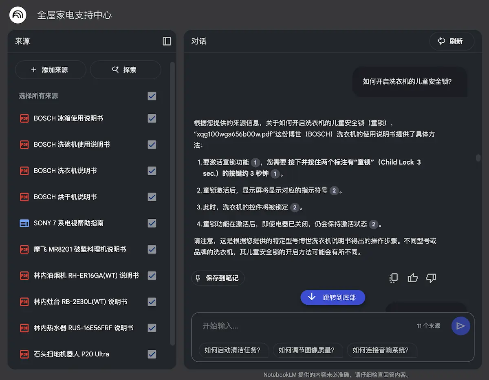Click the NotebookLM logo icon

point(18,15)
